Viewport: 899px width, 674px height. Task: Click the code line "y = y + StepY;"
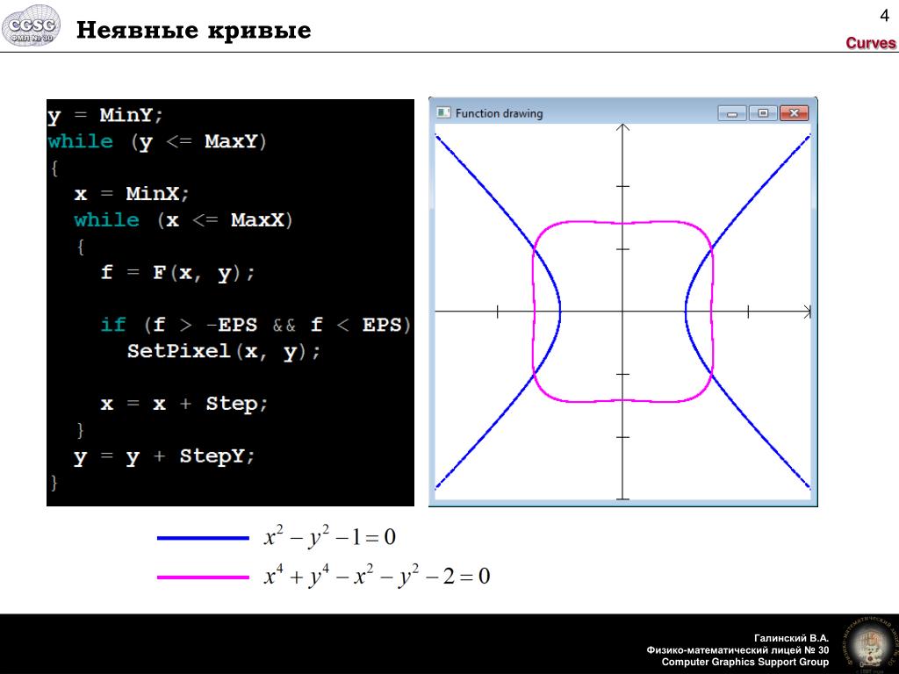click(x=164, y=456)
